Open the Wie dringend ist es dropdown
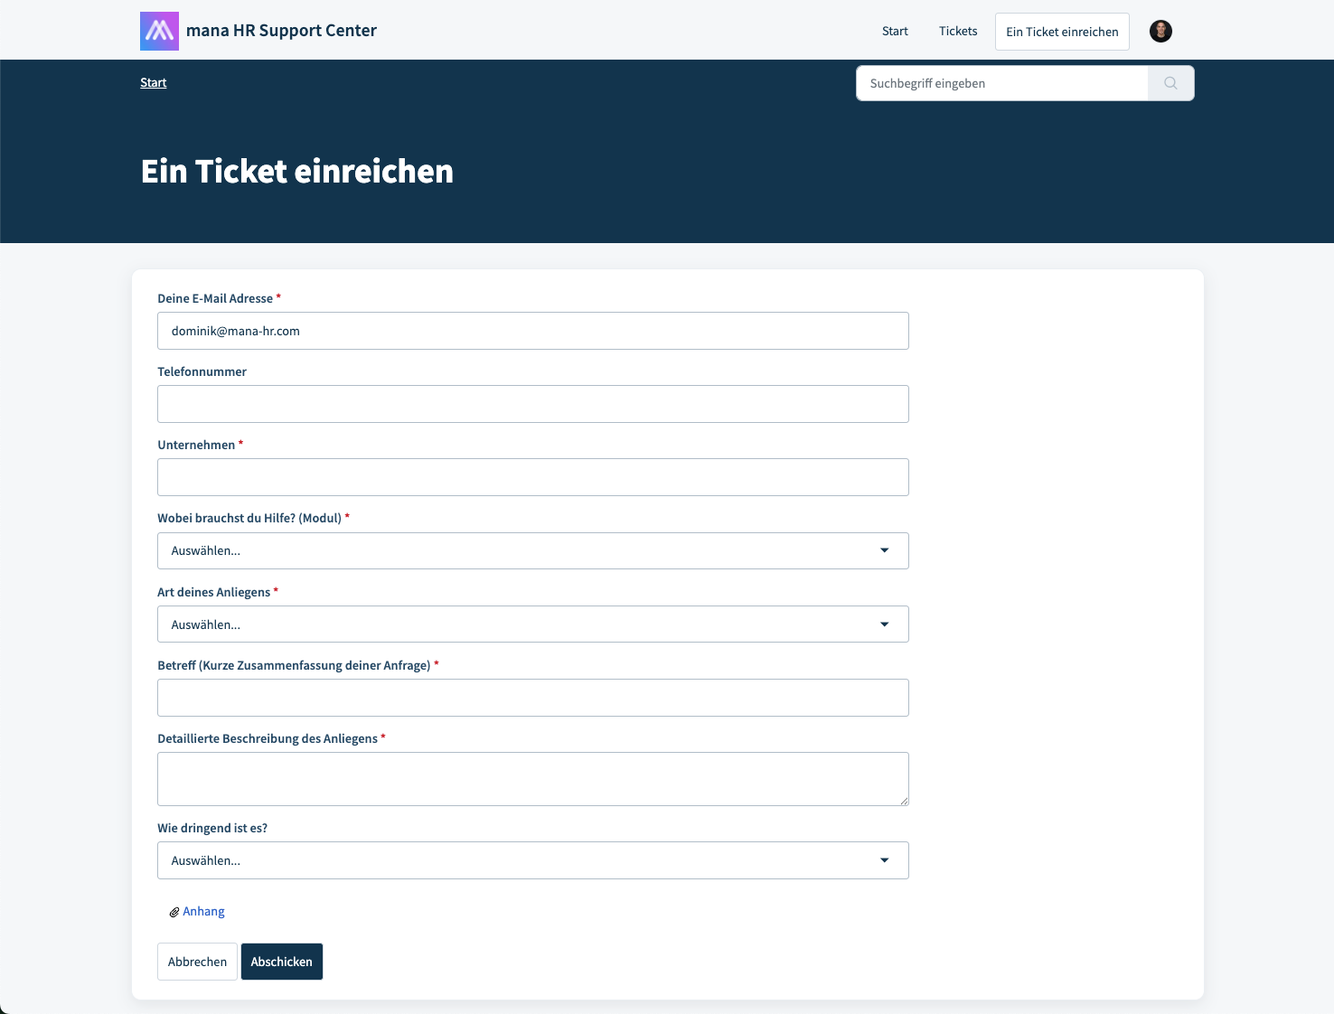This screenshot has width=1334, height=1014. click(x=533, y=860)
